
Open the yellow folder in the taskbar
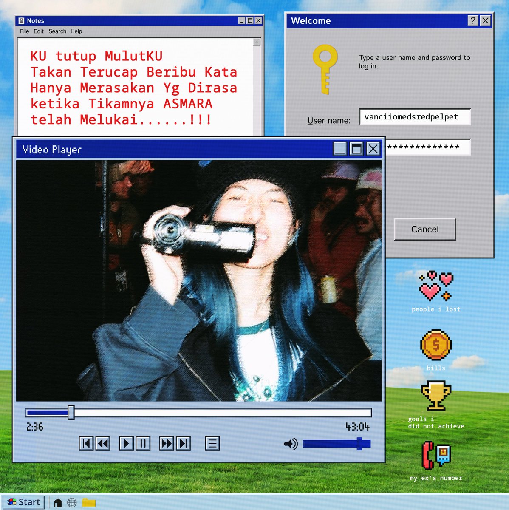(x=89, y=502)
